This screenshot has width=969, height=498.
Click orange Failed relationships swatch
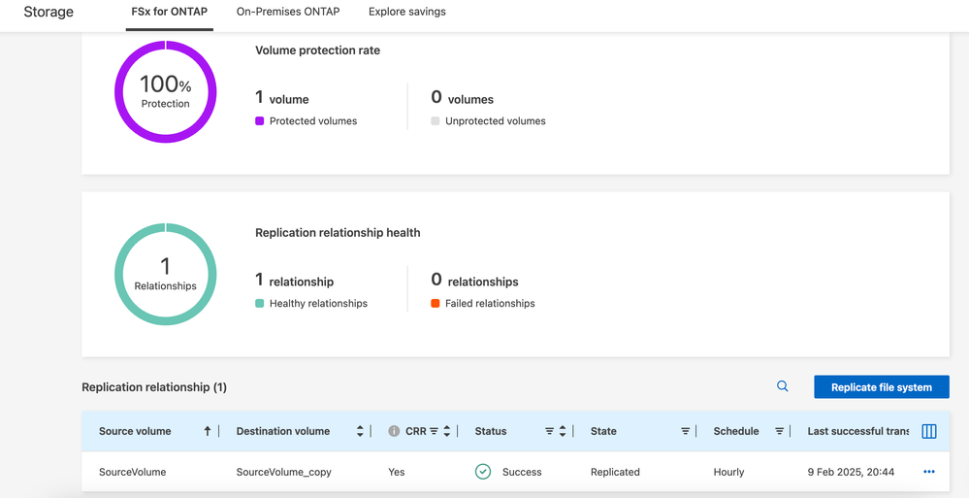pyautogui.click(x=436, y=304)
